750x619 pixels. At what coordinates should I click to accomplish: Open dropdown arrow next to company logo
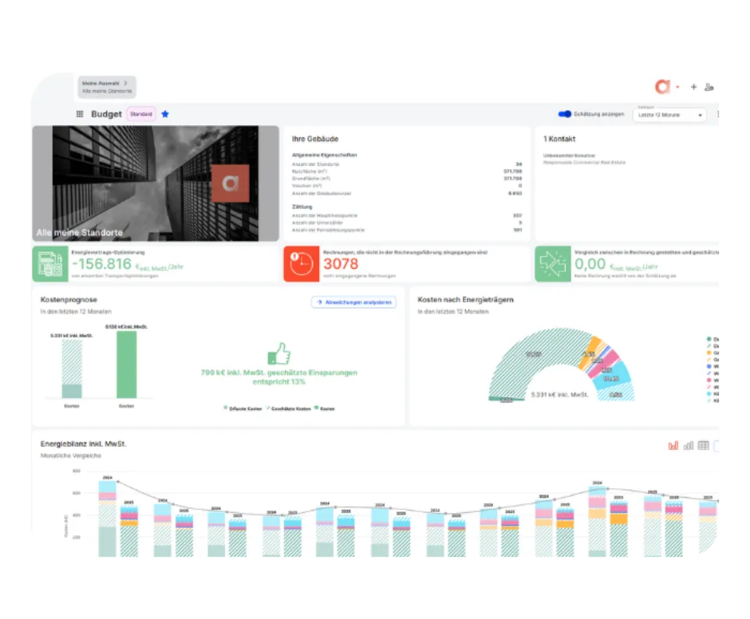(x=677, y=87)
